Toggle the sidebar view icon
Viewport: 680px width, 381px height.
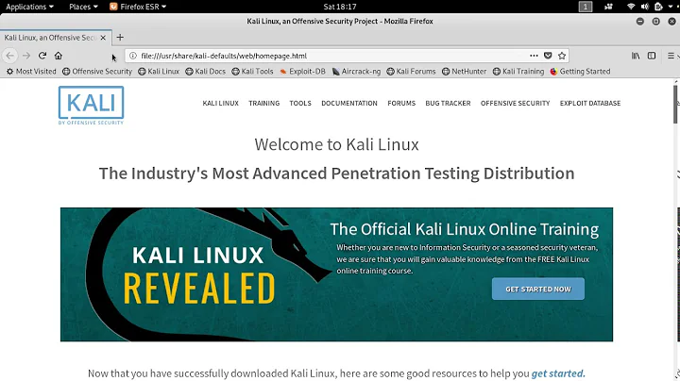pyautogui.click(x=652, y=56)
